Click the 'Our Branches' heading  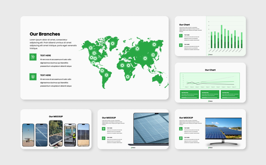[x=45, y=34]
